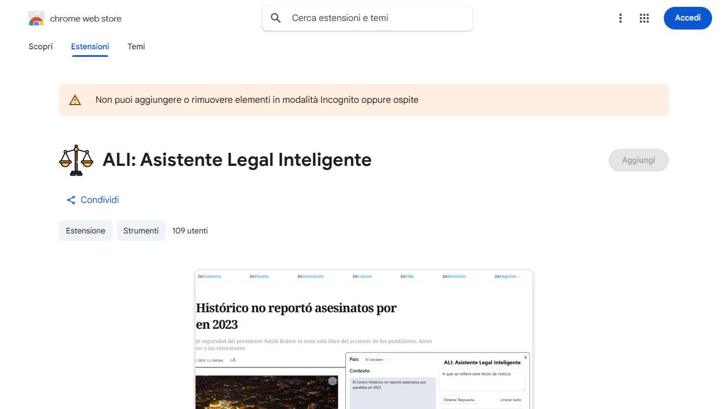This screenshot has height=409, width=728.
Task: Click the Accedi button
Action: coord(688,18)
